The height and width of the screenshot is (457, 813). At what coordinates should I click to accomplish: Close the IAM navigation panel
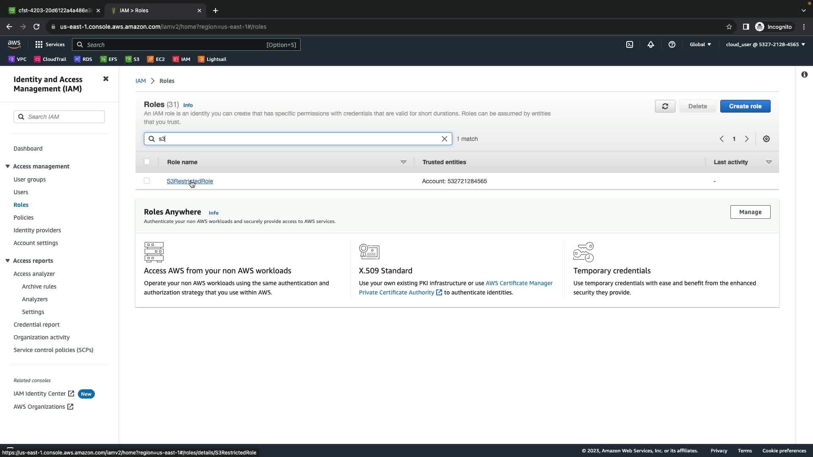click(x=106, y=79)
